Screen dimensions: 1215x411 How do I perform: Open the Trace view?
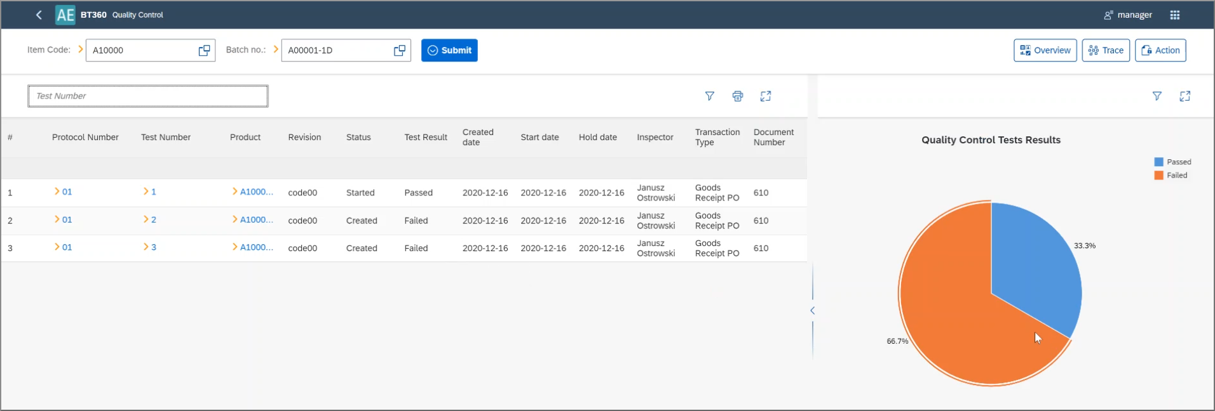(x=1106, y=50)
